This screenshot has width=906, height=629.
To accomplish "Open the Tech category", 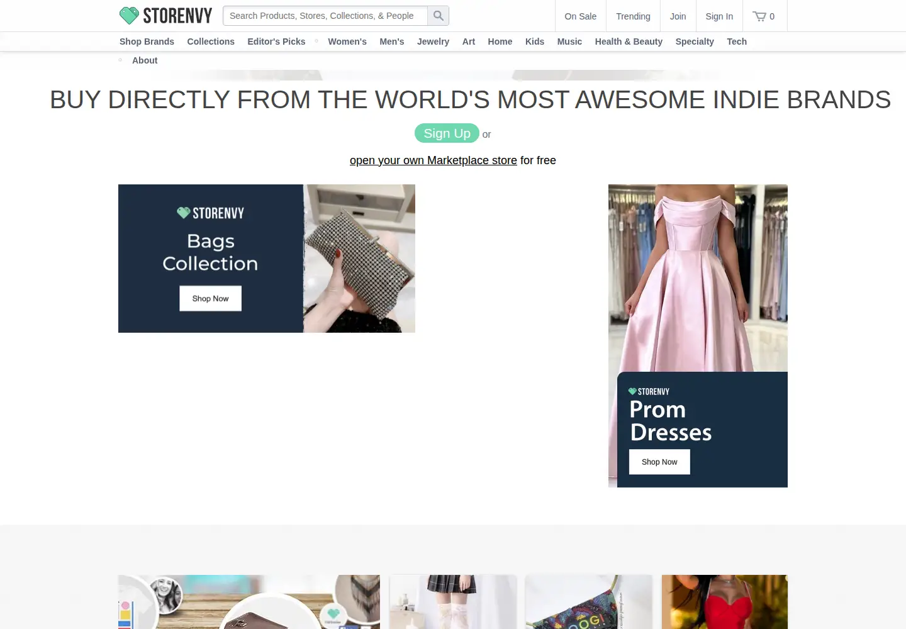I will point(737,42).
